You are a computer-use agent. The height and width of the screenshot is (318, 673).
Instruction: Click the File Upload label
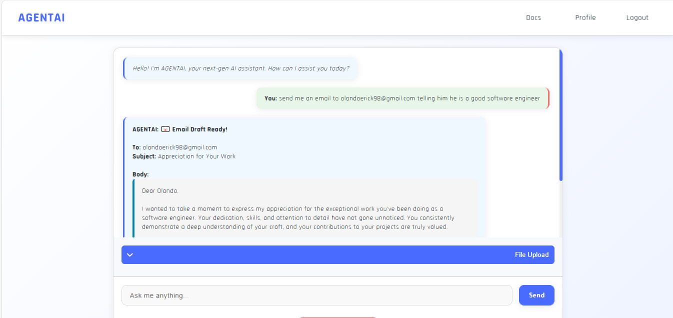click(x=531, y=254)
